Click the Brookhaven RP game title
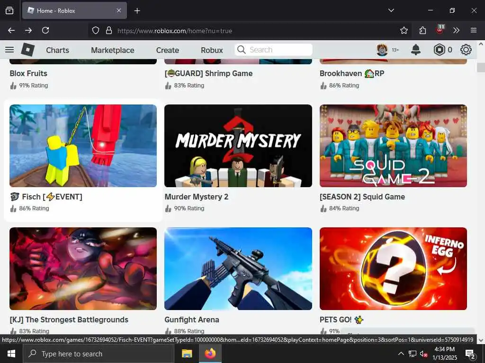485x363 pixels. coord(352,73)
